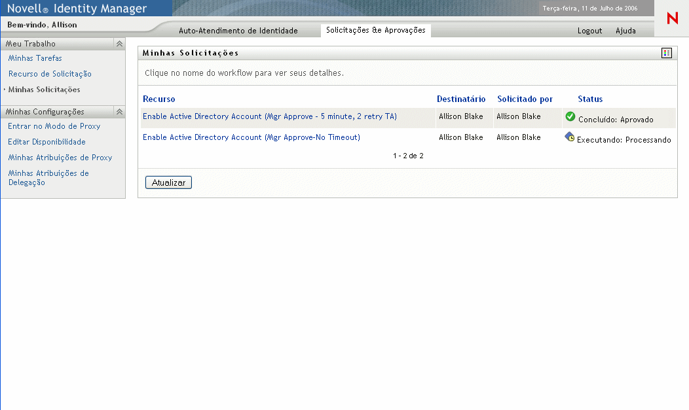Screen dimensions: 689x410
Task: Click Entrar no Modo de Proxy
Action: pyautogui.click(x=54, y=126)
